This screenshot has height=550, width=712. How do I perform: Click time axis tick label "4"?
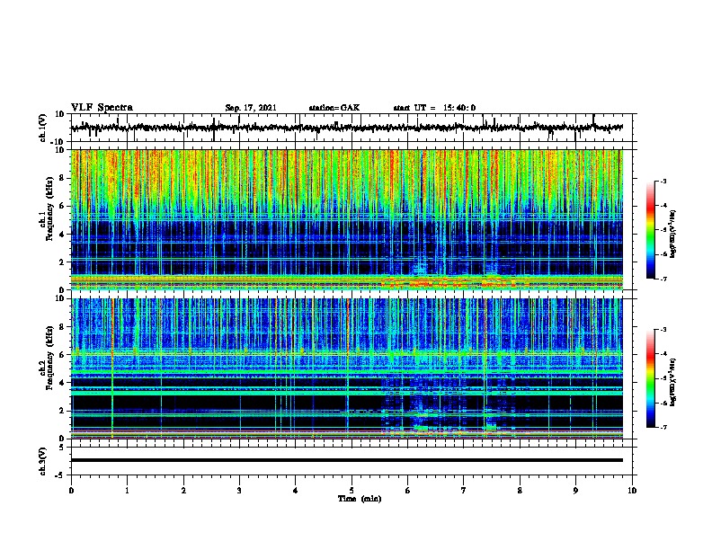click(x=296, y=491)
